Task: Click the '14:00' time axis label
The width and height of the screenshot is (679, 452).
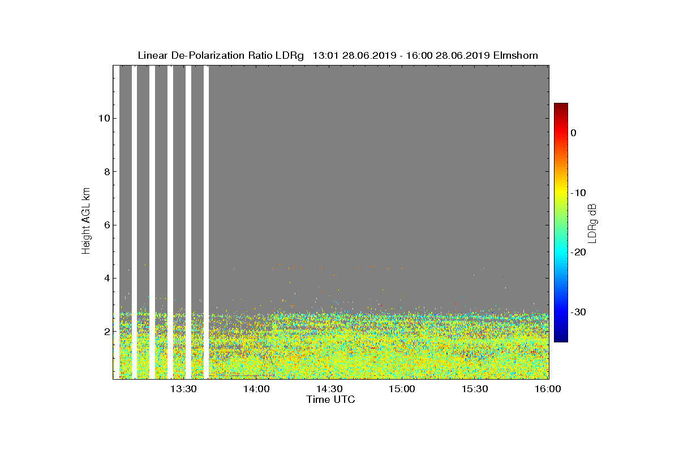Action: [x=256, y=389]
